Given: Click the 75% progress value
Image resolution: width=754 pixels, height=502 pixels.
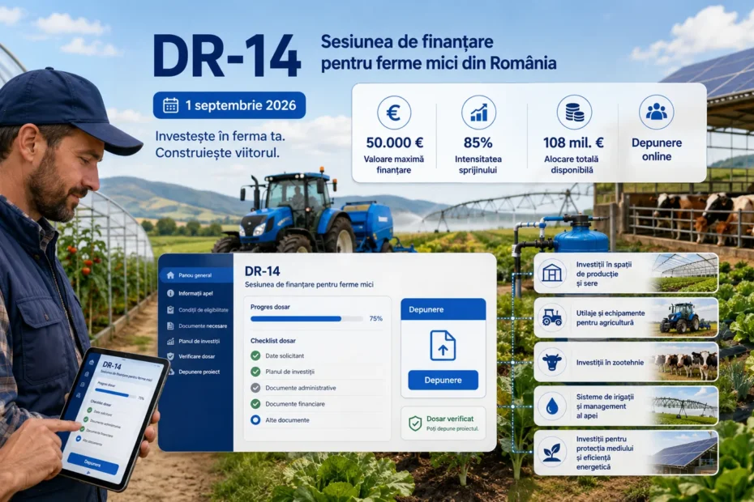Looking at the screenshot, I should pos(376,318).
